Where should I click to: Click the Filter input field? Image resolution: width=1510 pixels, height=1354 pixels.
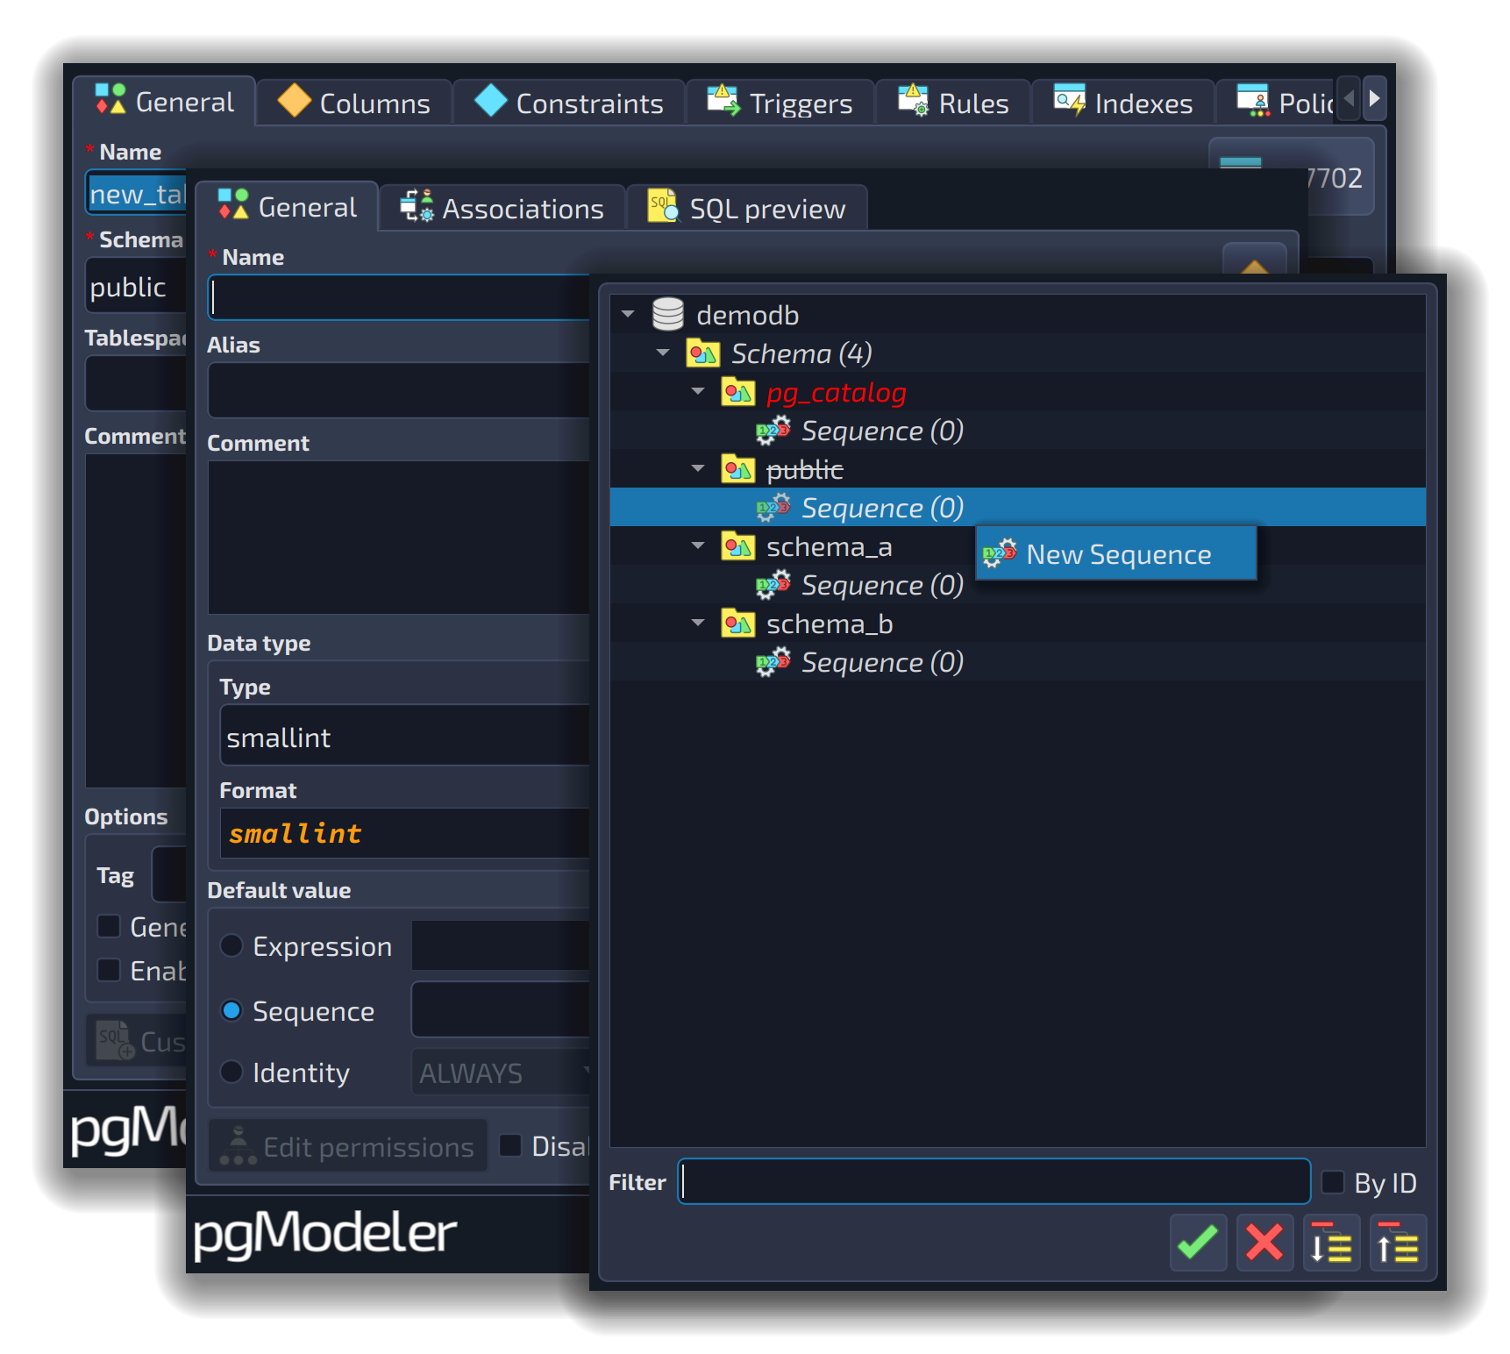(994, 1182)
